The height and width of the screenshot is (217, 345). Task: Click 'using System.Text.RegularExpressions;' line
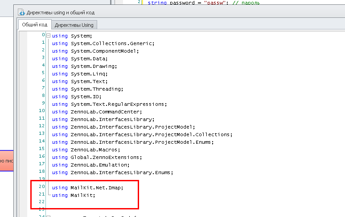(x=109, y=104)
